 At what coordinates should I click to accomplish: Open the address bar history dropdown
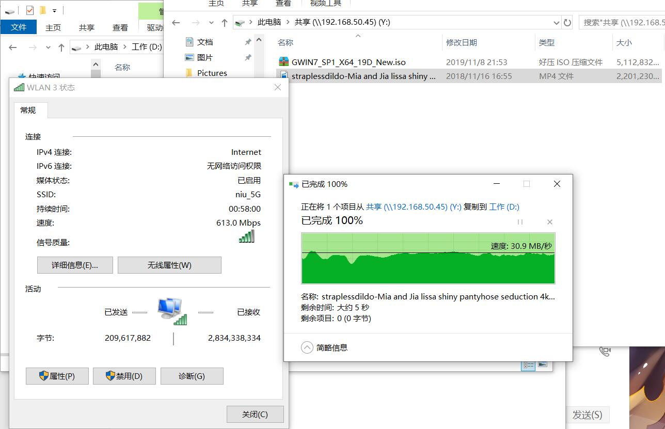pyautogui.click(x=556, y=23)
